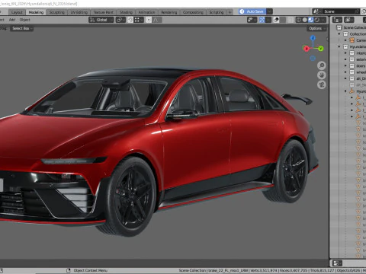This screenshot has width=366, height=274.
Task: Click the zoom view magnifier icon
Action: pos(322,65)
